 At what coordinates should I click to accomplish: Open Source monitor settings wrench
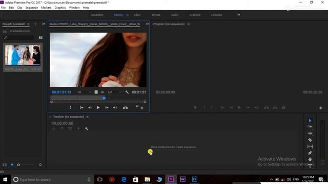[x=127, y=92]
